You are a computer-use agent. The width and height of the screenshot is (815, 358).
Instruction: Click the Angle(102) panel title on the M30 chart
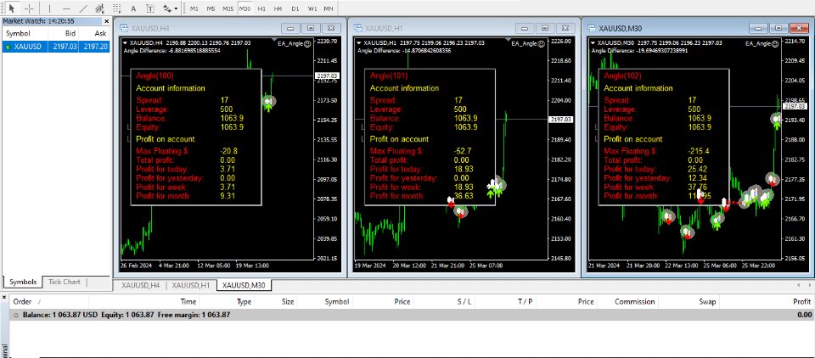(621, 76)
